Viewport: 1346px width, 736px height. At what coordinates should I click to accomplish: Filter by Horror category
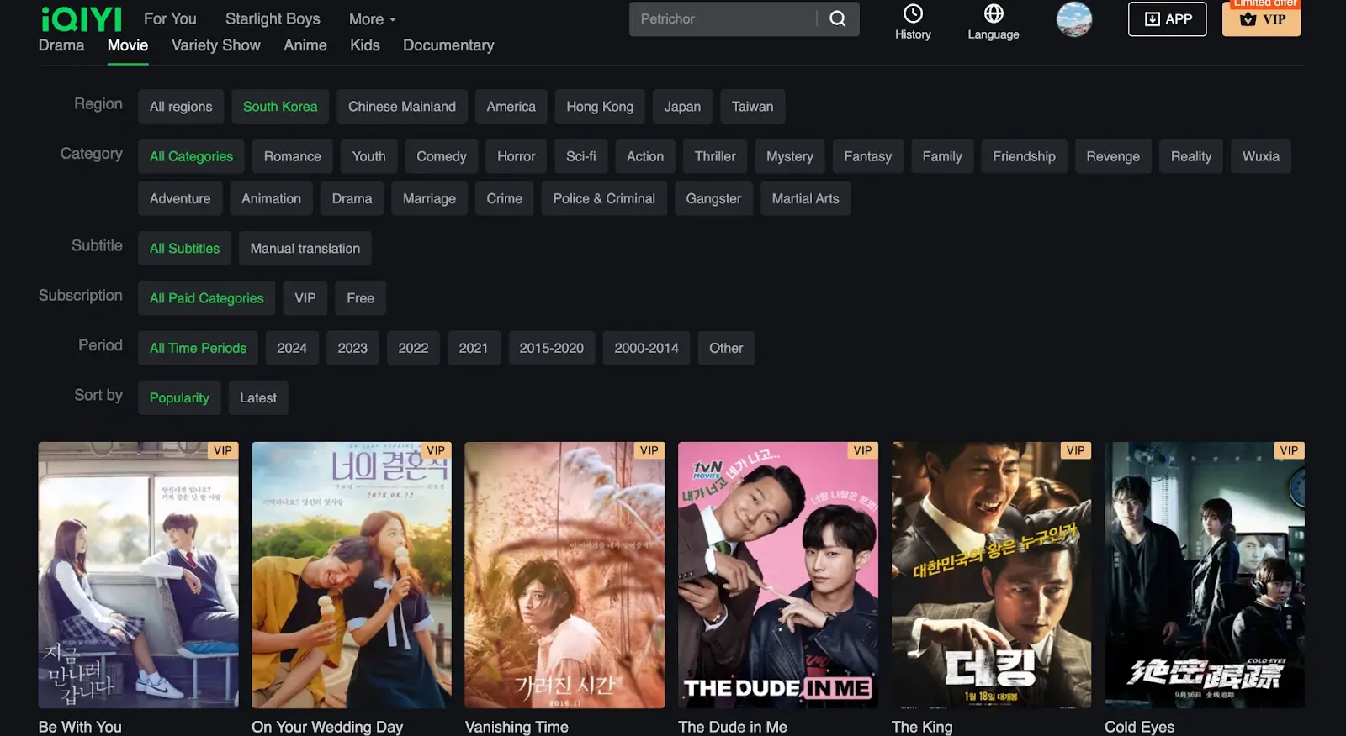pyautogui.click(x=517, y=156)
